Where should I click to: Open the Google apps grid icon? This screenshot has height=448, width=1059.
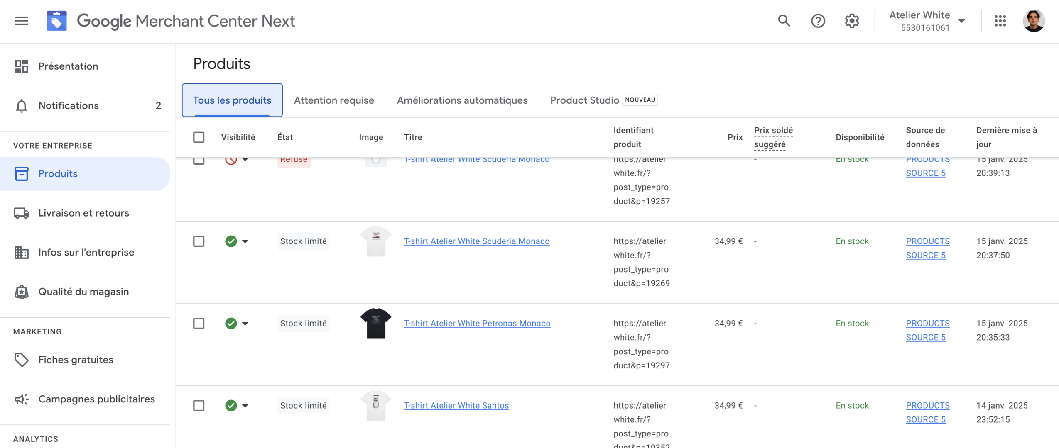click(1000, 21)
